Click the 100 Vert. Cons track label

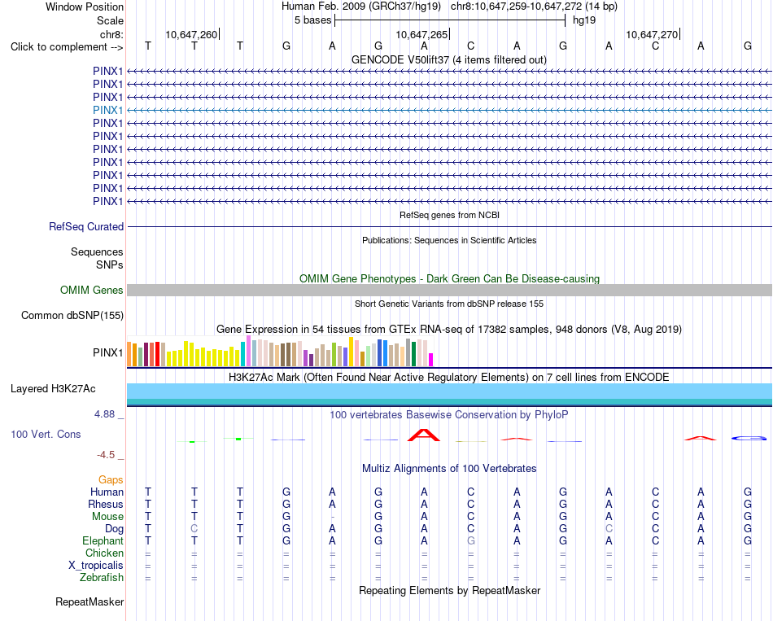46,434
